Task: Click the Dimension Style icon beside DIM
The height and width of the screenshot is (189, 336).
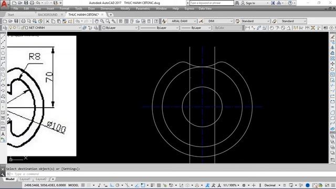Action: pos(201,21)
